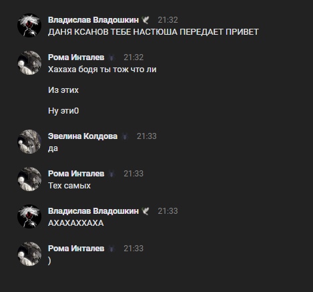Click 21:32 timestamp next to Владислав Владошкин
The height and width of the screenshot is (292, 313).
coord(168,20)
